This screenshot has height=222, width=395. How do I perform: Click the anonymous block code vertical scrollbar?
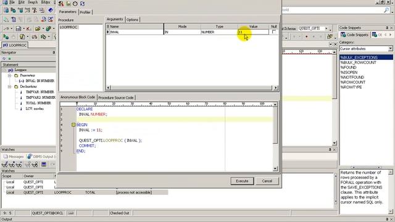pos(275,137)
